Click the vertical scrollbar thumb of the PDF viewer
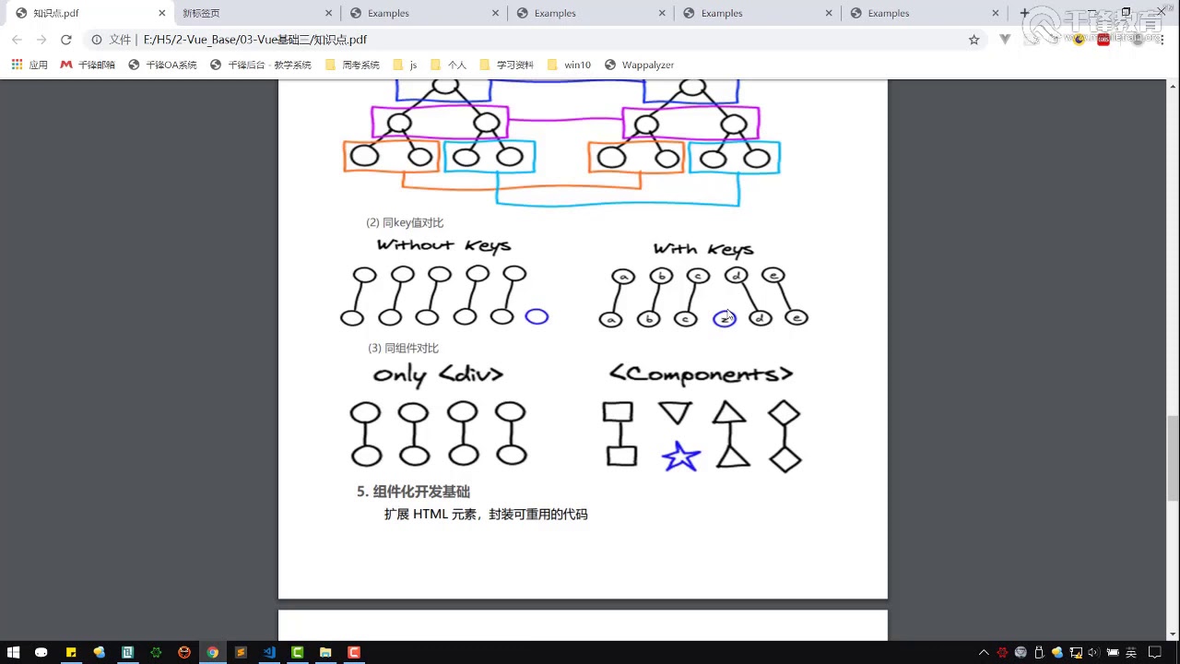The width and height of the screenshot is (1180, 664). pos(1173,456)
